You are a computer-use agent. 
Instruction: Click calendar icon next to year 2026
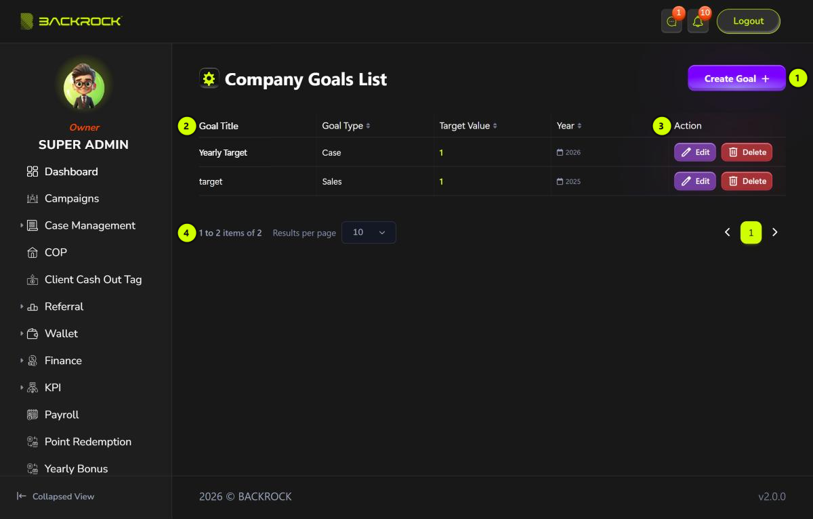pos(560,153)
